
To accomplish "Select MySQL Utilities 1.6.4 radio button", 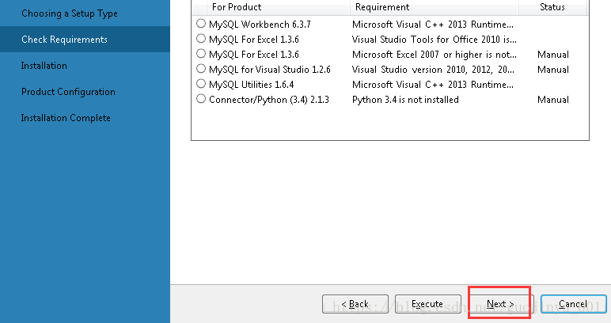I will coord(201,84).
